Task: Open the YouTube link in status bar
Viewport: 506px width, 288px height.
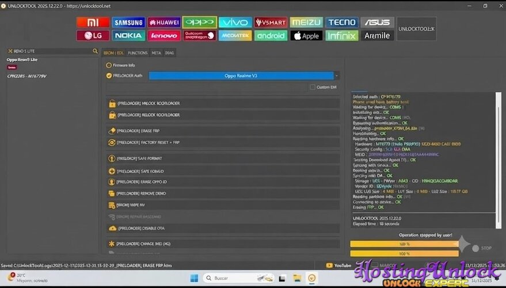Action: [338, 266]
